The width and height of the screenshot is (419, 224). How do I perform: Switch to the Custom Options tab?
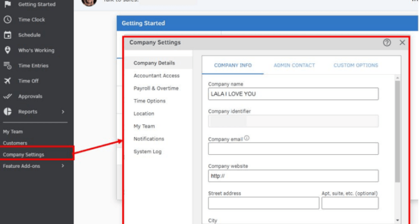pos(356,65)
